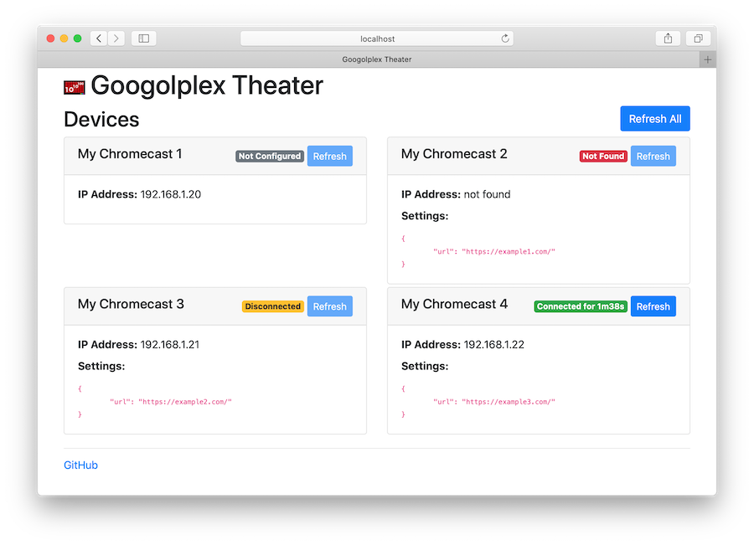Open the GitHub link
Screen dimensions: 754x545
(80, 465)
